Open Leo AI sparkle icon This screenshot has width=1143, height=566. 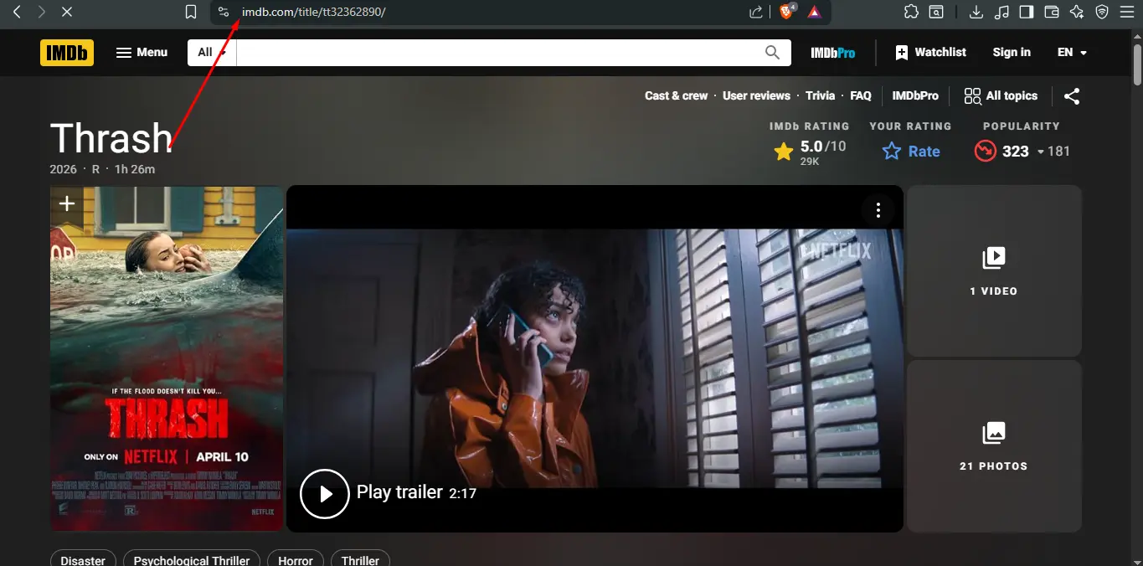coord(1077,12)
